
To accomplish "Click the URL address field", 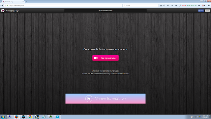I will (64, 6).
